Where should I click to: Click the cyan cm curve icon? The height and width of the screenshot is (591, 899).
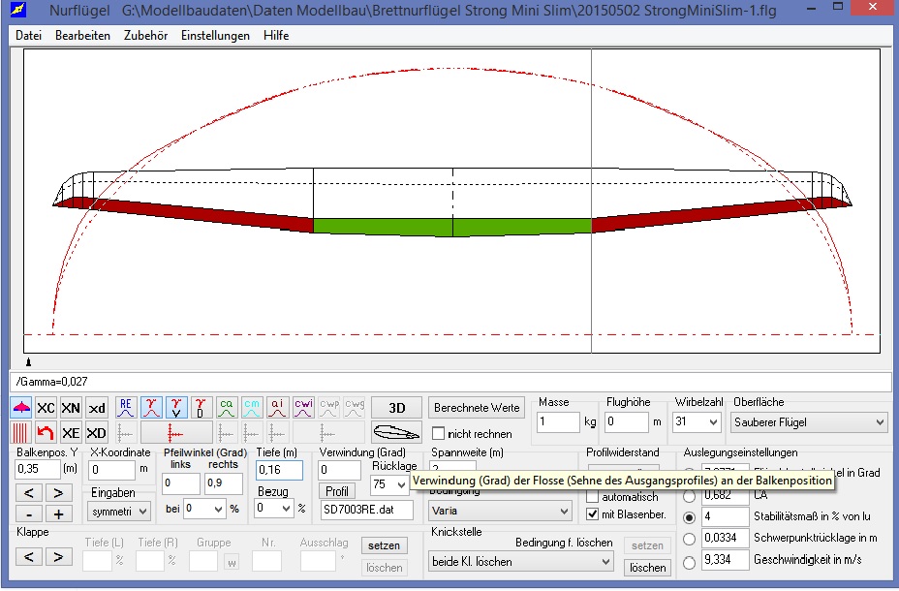pyautogui.click(x=252, y=407)
